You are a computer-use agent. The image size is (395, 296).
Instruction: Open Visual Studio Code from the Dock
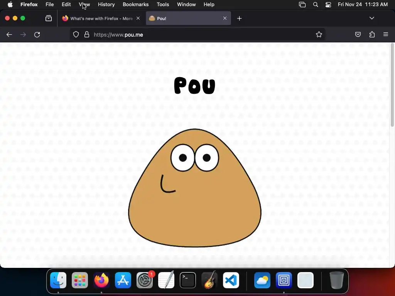[231, 280]
